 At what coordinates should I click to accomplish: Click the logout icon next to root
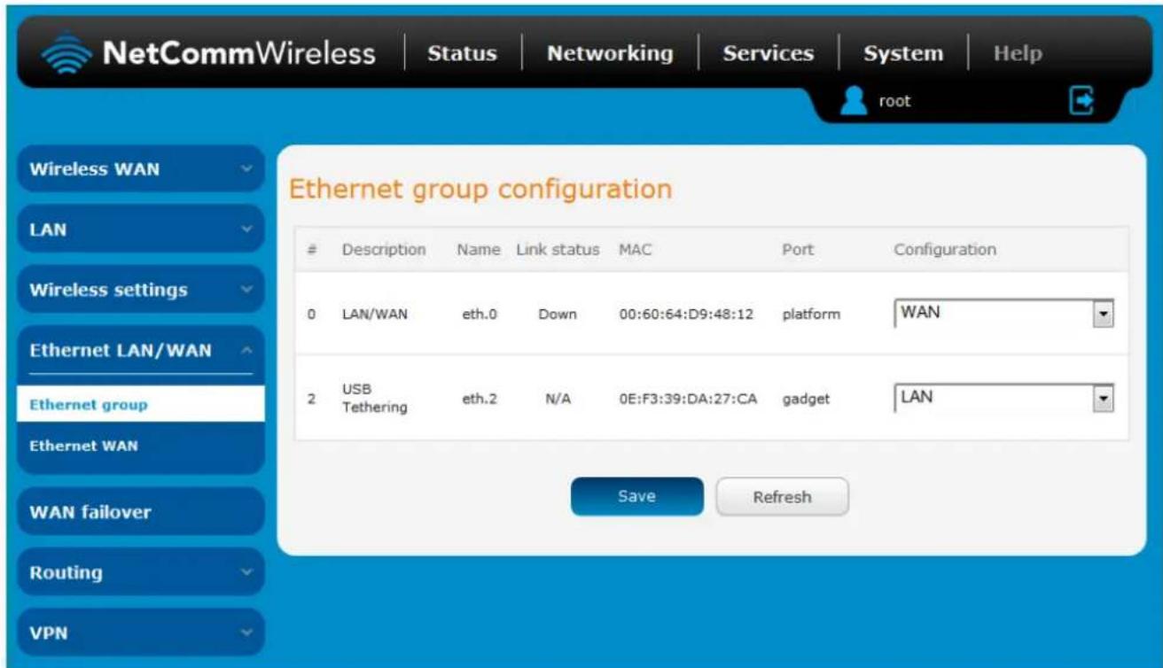point(1081,102)
